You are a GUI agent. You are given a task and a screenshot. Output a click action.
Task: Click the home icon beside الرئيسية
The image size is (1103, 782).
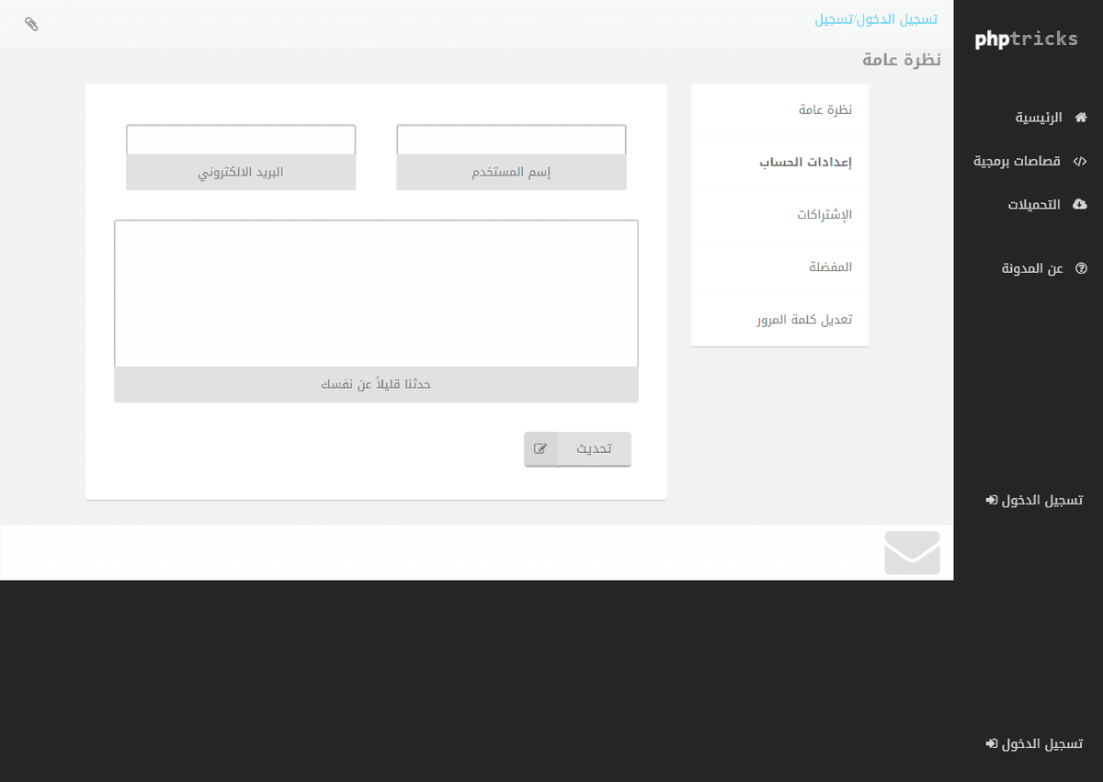(1081, 118)
